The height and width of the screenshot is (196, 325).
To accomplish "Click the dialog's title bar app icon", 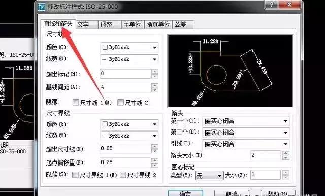I will [x=42, y=7].
